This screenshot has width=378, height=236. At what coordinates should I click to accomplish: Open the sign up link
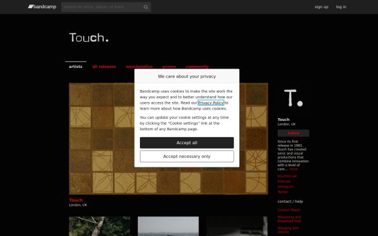point(321,7)
